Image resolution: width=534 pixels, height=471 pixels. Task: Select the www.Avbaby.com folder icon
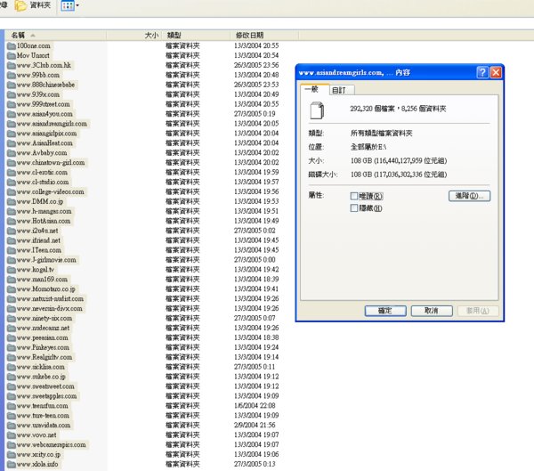tap(12, 152)
